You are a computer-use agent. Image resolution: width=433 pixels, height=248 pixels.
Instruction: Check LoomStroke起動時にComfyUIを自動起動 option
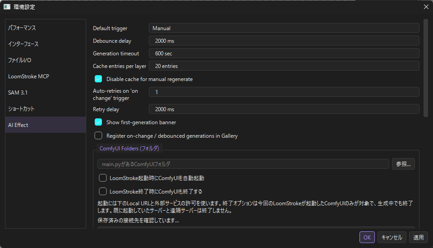coord(103,178)
